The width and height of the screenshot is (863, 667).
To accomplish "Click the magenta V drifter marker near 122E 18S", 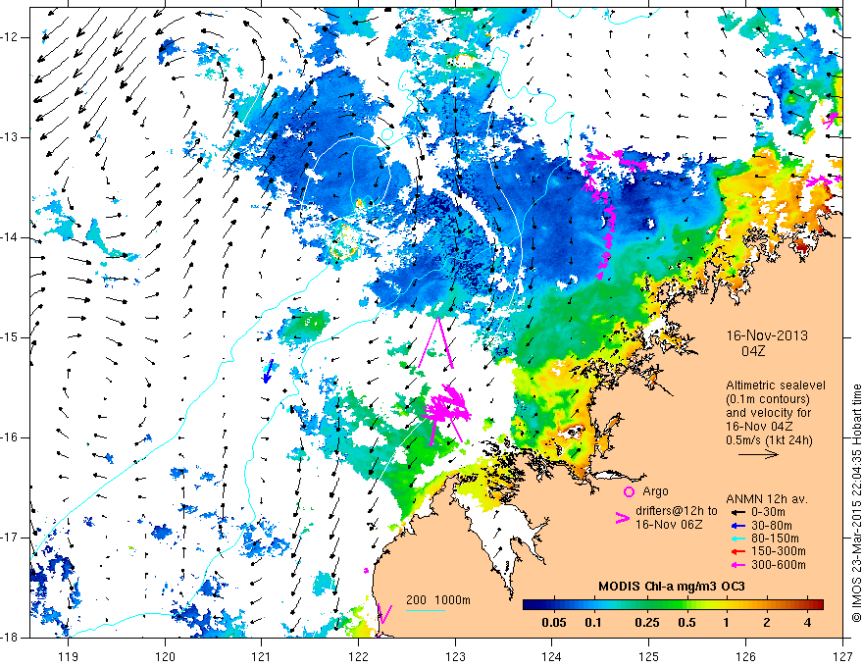I will point(384,614).
